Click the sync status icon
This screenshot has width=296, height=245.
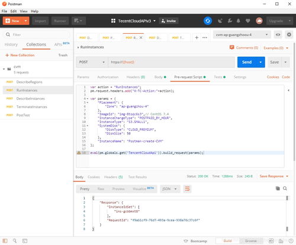(x=208, y=21)
